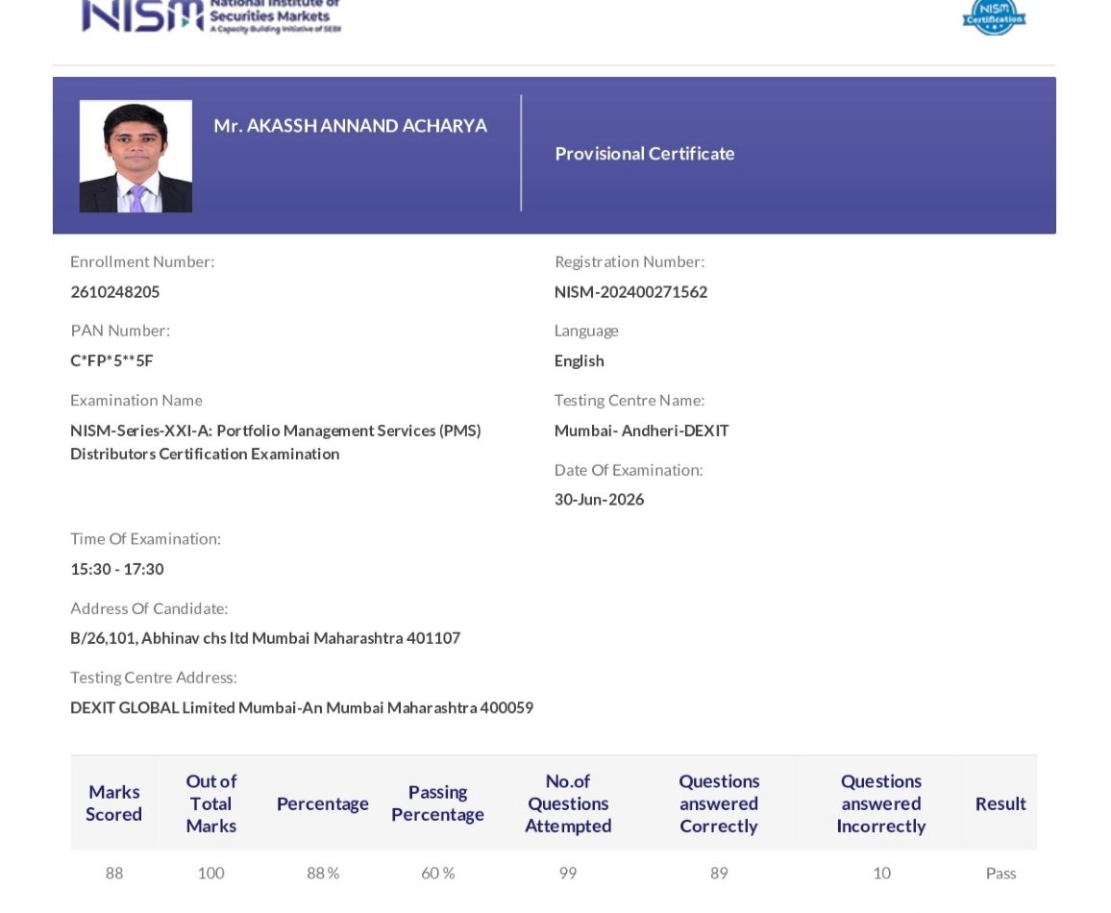
Task: Select passing percentage value 60 %
Action: click(437, 874)
